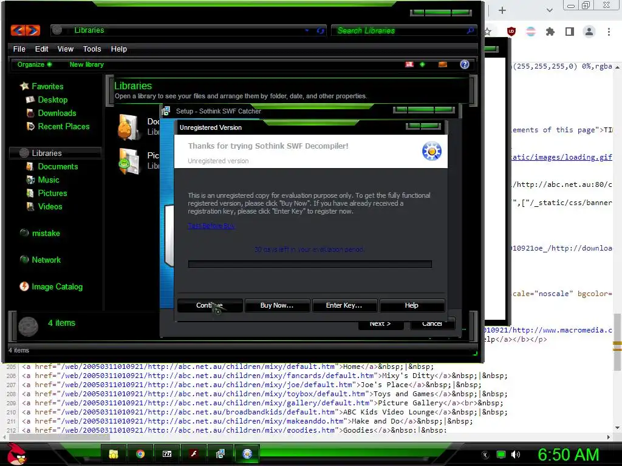Open File Explorer from the taskbar
Viewport: 622px width, 466px height.
pos(114,454)
